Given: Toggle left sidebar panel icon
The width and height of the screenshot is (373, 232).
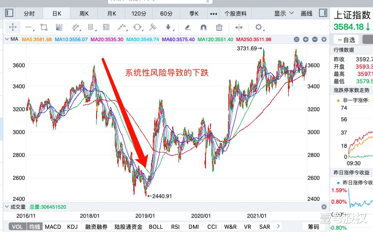Looking at the screenshot, I should click(9, 13).
